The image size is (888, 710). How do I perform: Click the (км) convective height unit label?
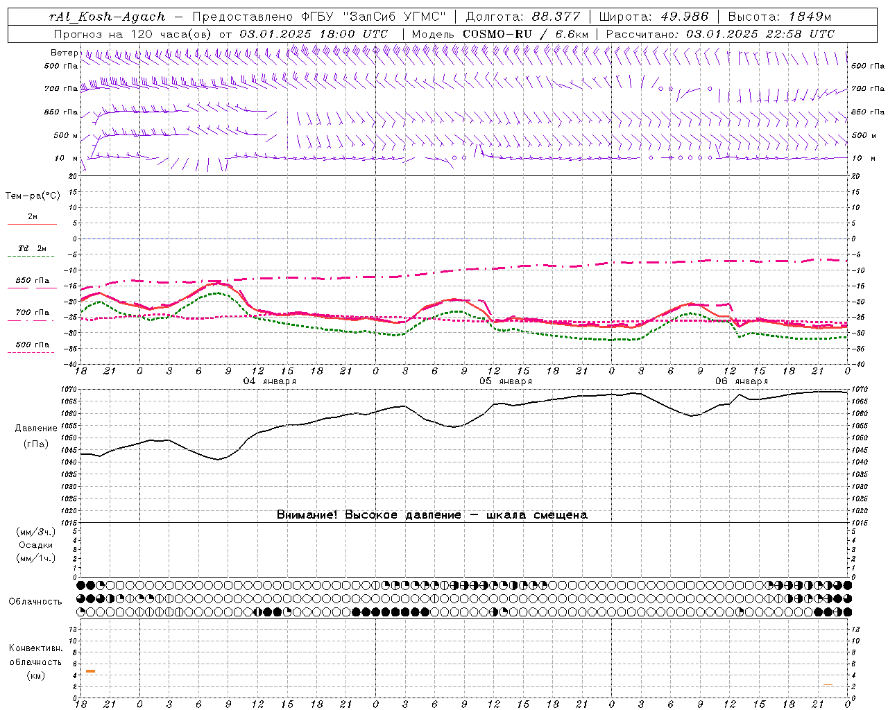click(x=36, y=675)
